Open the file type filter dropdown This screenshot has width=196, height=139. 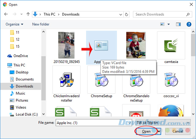pos(163,123)
